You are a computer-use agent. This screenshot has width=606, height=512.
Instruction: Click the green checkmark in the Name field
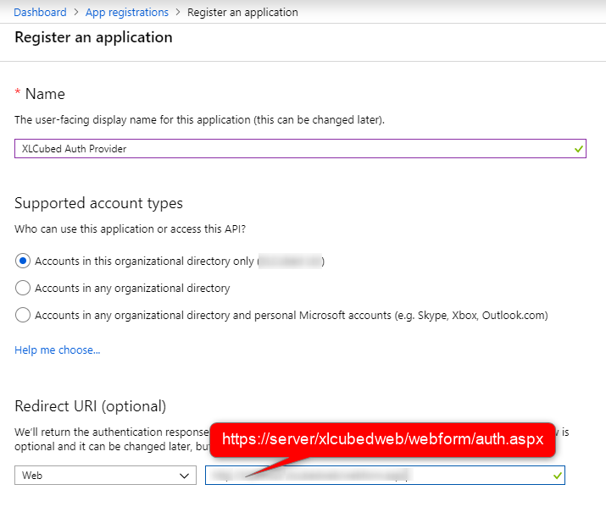click(x=578, y=149)
